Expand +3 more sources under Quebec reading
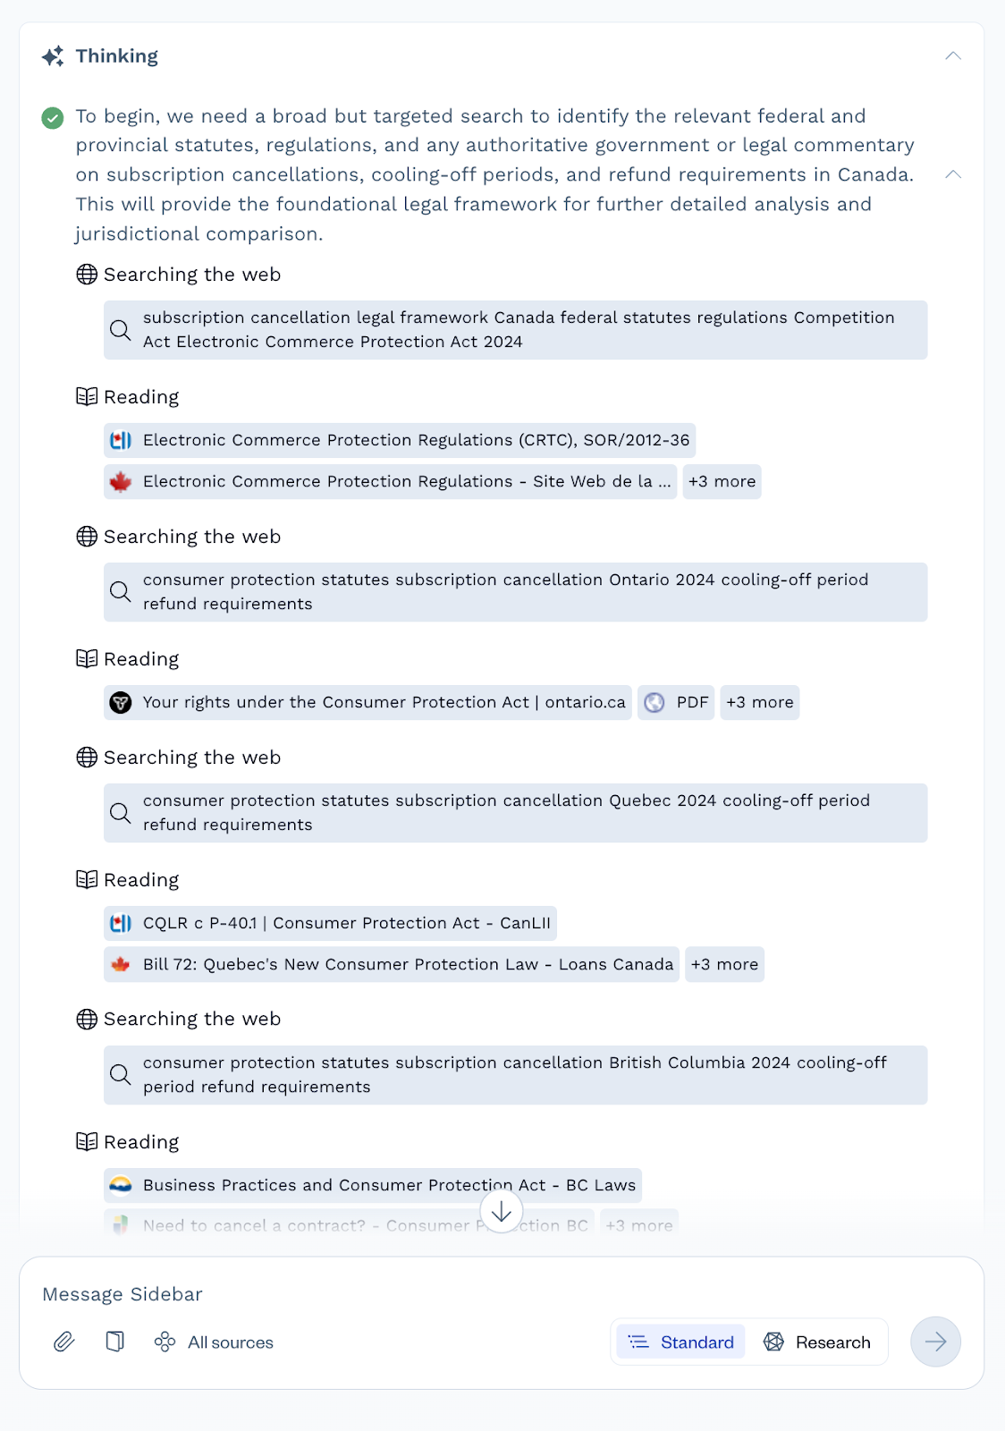 point(724,964)
